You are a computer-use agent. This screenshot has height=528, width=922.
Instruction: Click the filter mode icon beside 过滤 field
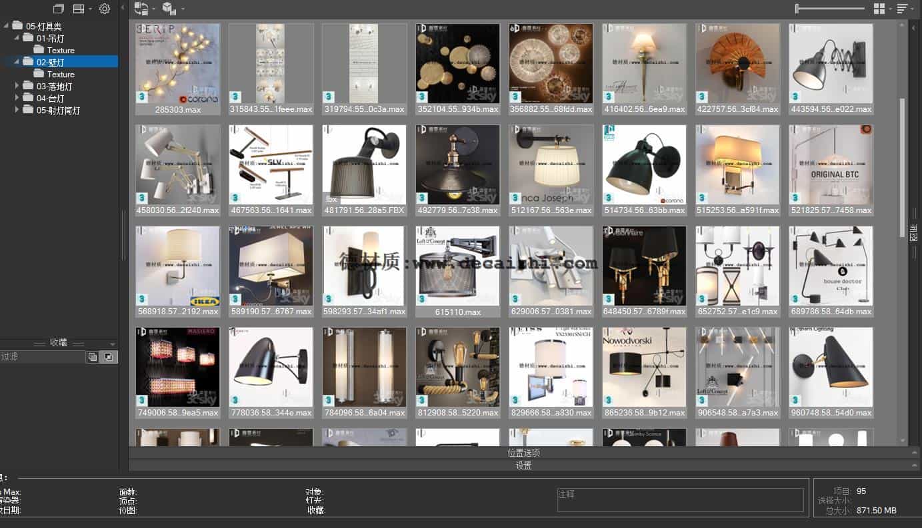tap(93, 357)
